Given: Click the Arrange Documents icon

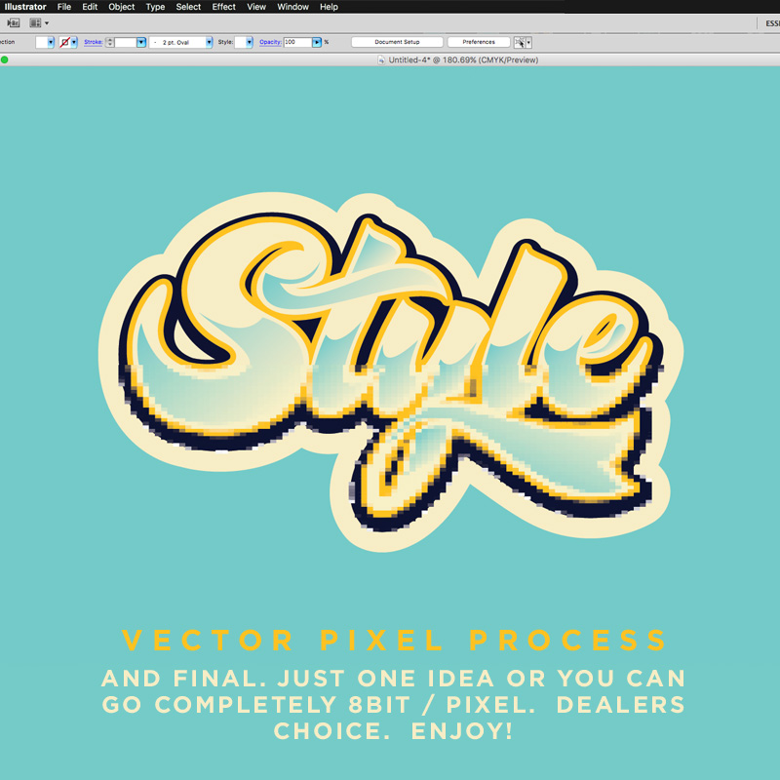Looking at the screenshot, I should pyautogui.click(x=35, y=22).
